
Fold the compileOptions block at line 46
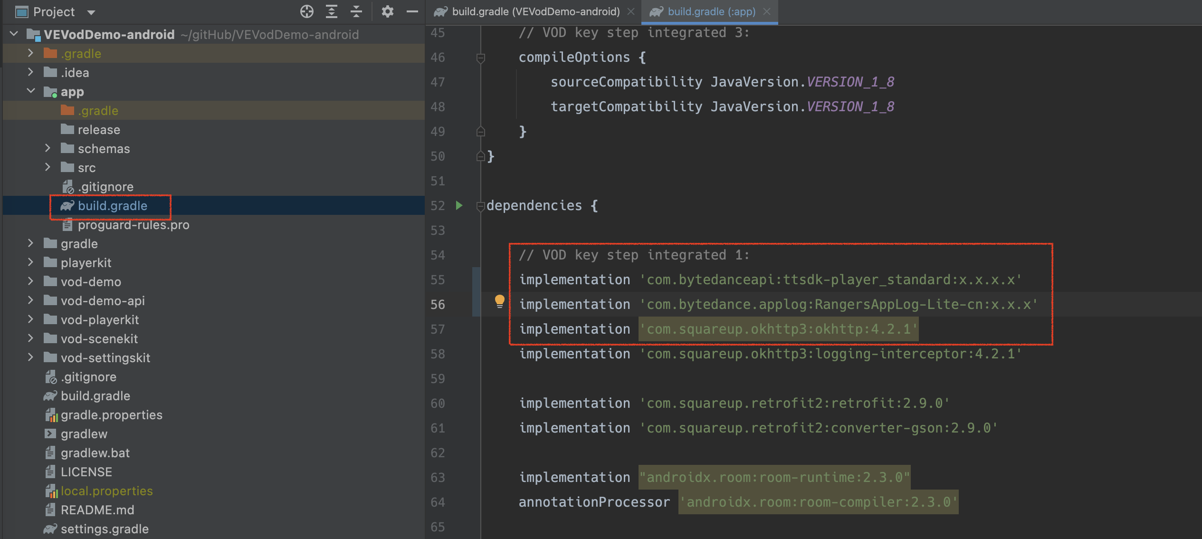[x=480, y=58]
